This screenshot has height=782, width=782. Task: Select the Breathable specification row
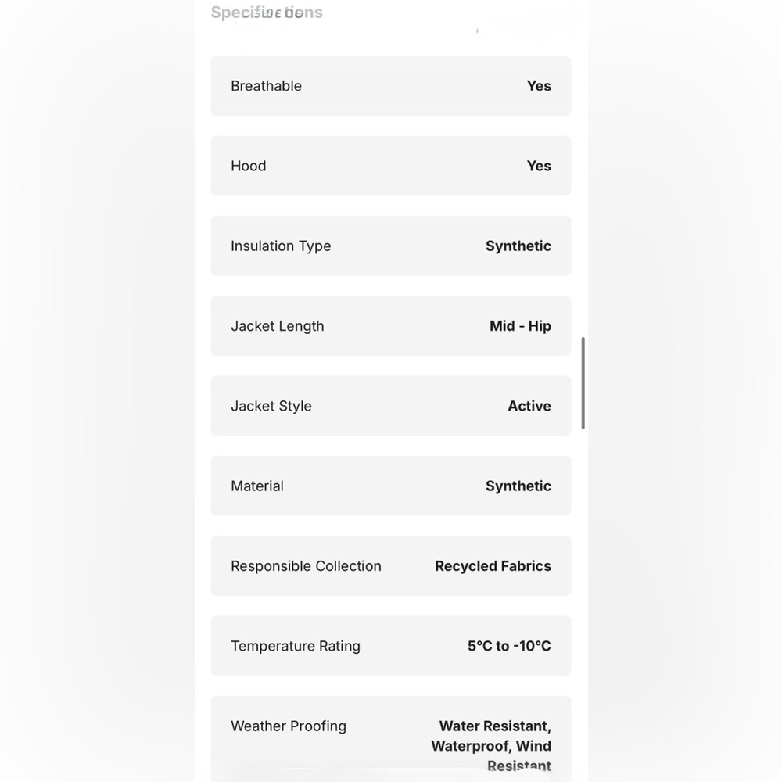coord(390,86)
